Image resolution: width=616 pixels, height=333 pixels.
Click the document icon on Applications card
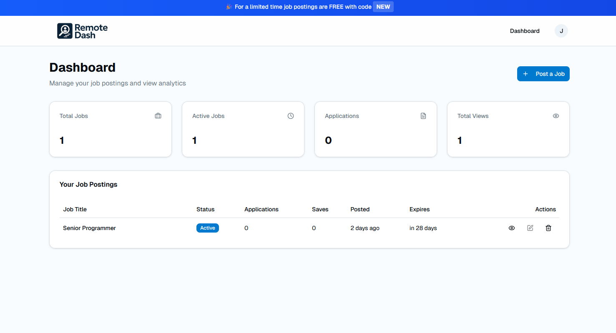(423, 116)
